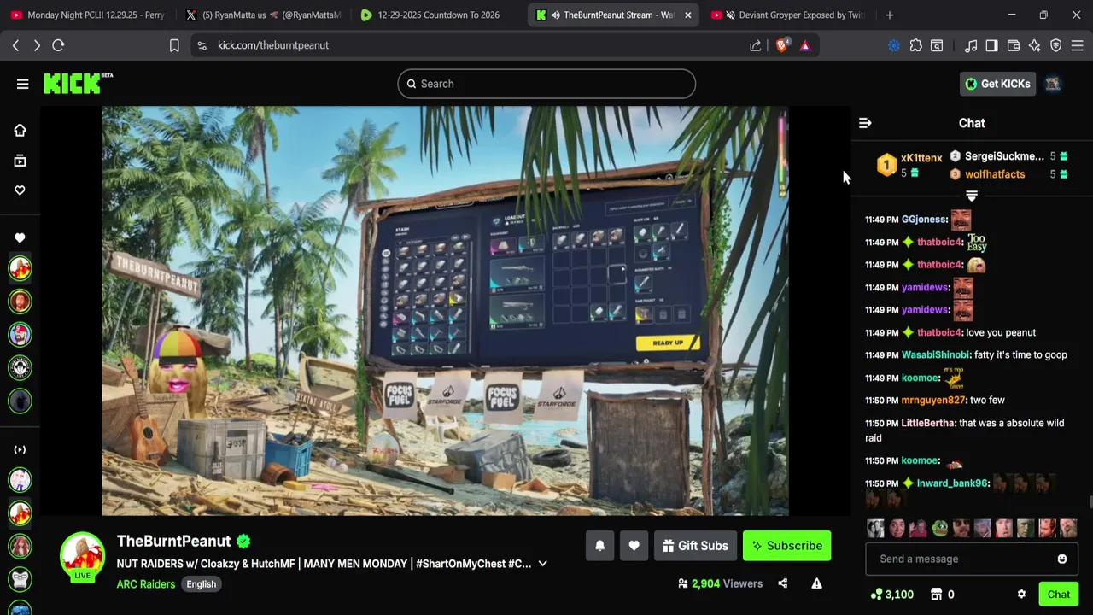Click xK1ttenx top gifter name
This screenshot has width=1093, height=615.
[x=921, y=158]
